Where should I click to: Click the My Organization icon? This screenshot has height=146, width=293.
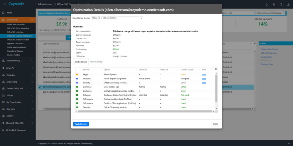click(3, 102)
